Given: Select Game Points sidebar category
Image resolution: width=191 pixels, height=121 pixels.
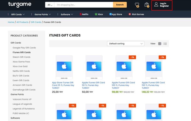Looking at the screenshot, I should [x=17, y=94].
